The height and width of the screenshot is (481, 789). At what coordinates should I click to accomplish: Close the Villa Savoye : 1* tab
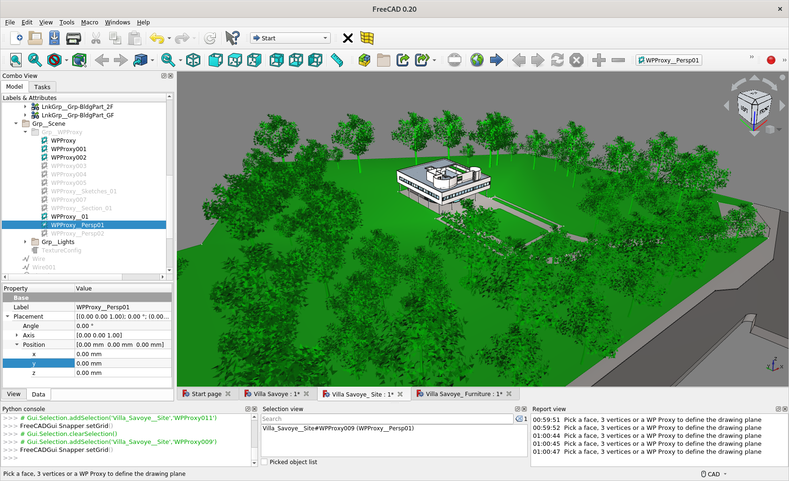click(x=306, y=394)
